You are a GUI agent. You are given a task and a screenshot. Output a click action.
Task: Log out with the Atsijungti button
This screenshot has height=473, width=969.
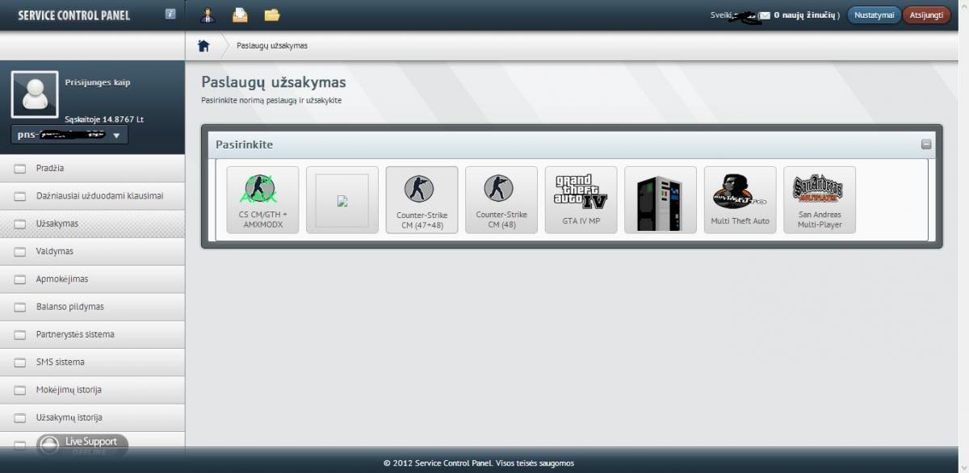point(927,15)
